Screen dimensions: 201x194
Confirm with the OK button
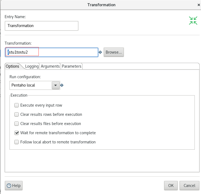(x=171, y=186)
